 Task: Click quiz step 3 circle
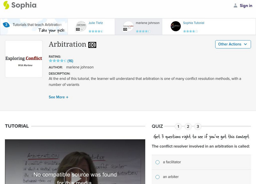pos(197,126)
